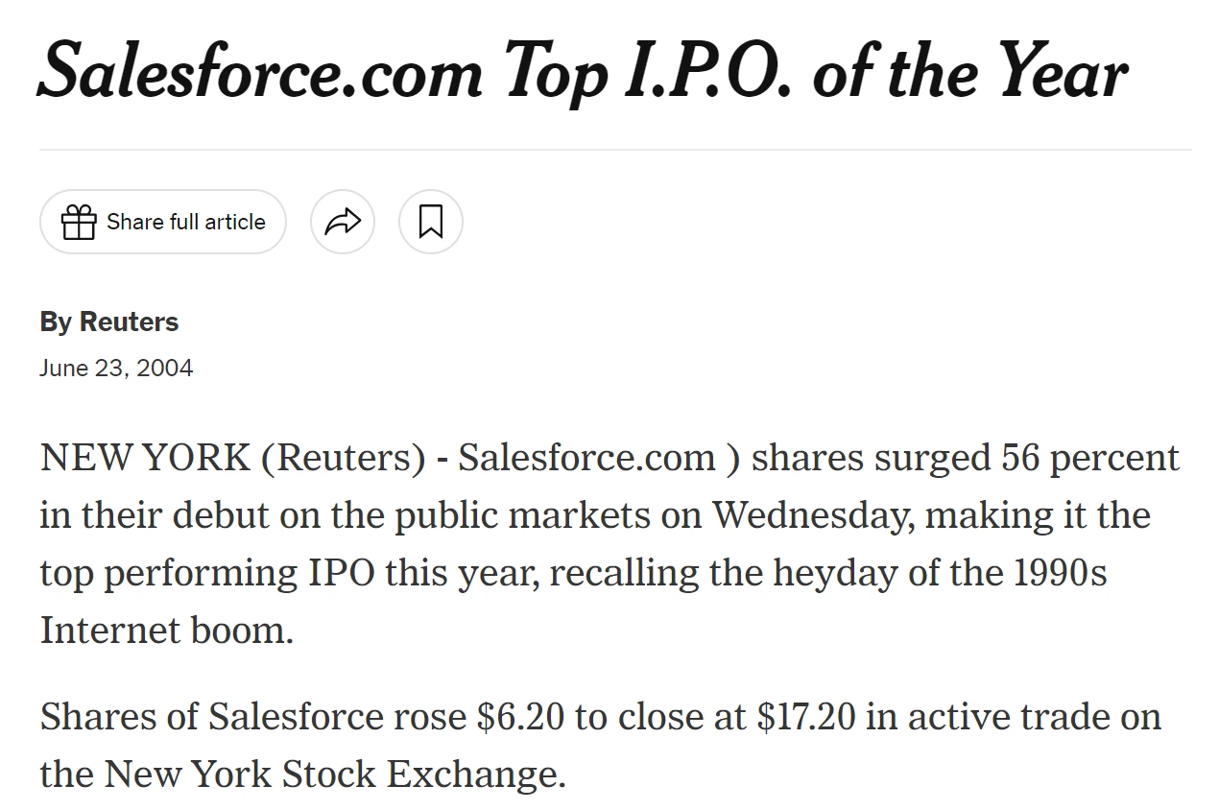Click the "Share full article" label
The height and width of the screenshot is (810, 1219).
click(186, 222)
